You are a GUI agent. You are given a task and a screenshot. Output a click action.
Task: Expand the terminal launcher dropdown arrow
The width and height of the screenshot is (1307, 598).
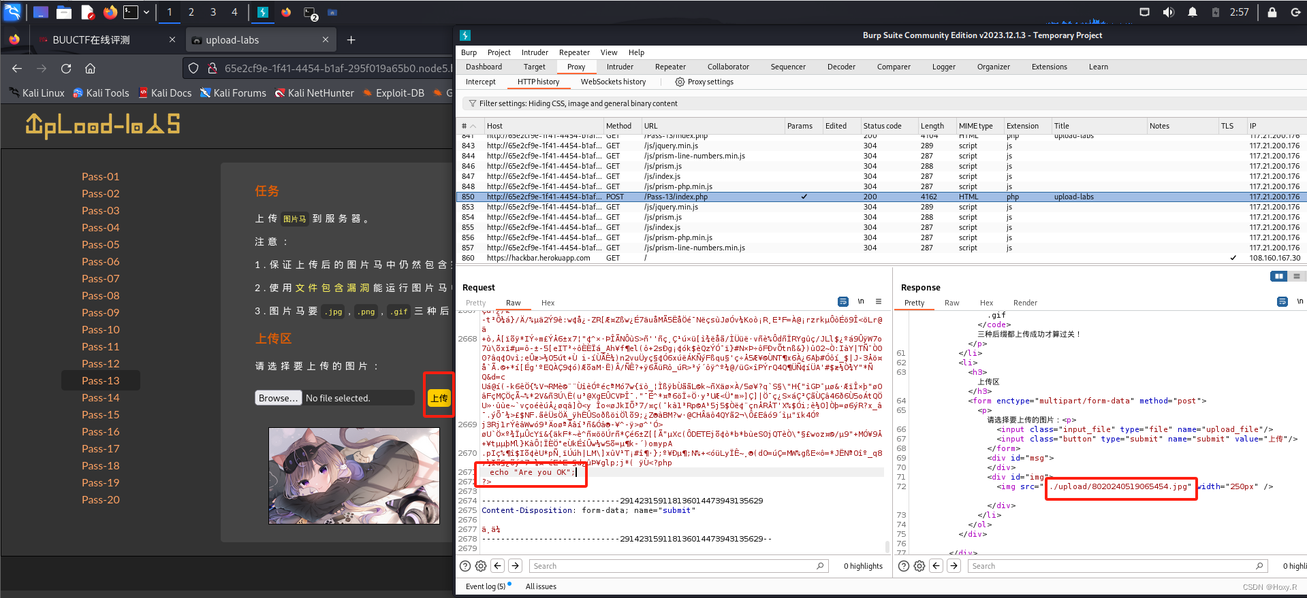[x=146, y=12]
